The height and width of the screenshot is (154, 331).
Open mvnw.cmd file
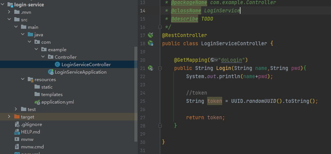click(33, 147)
